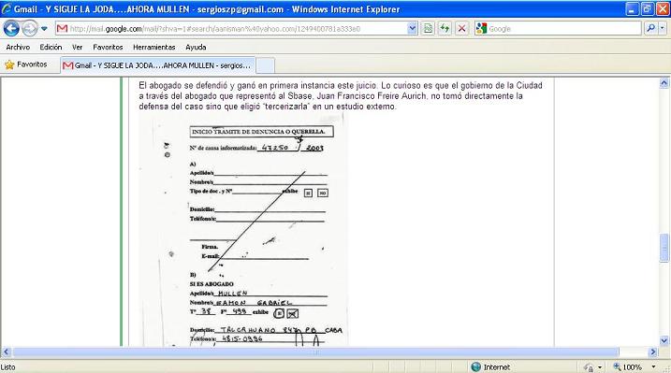The image size is (671, 373).
Task: Click the compatibility view icon
Action: tap(428, 29)
